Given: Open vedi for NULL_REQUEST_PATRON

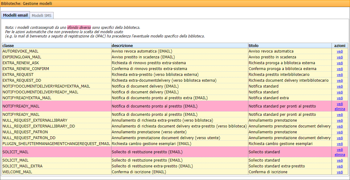Looking at the screenshot, I should tap(340, 132).
